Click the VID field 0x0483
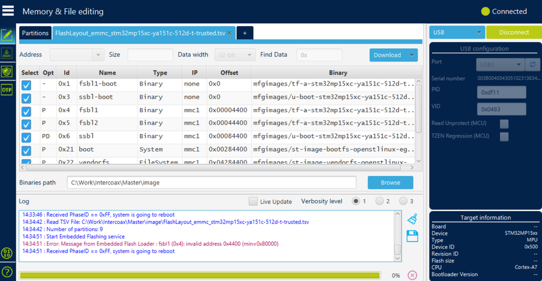This screenshot has width=542, height=281. pos(501,109)
